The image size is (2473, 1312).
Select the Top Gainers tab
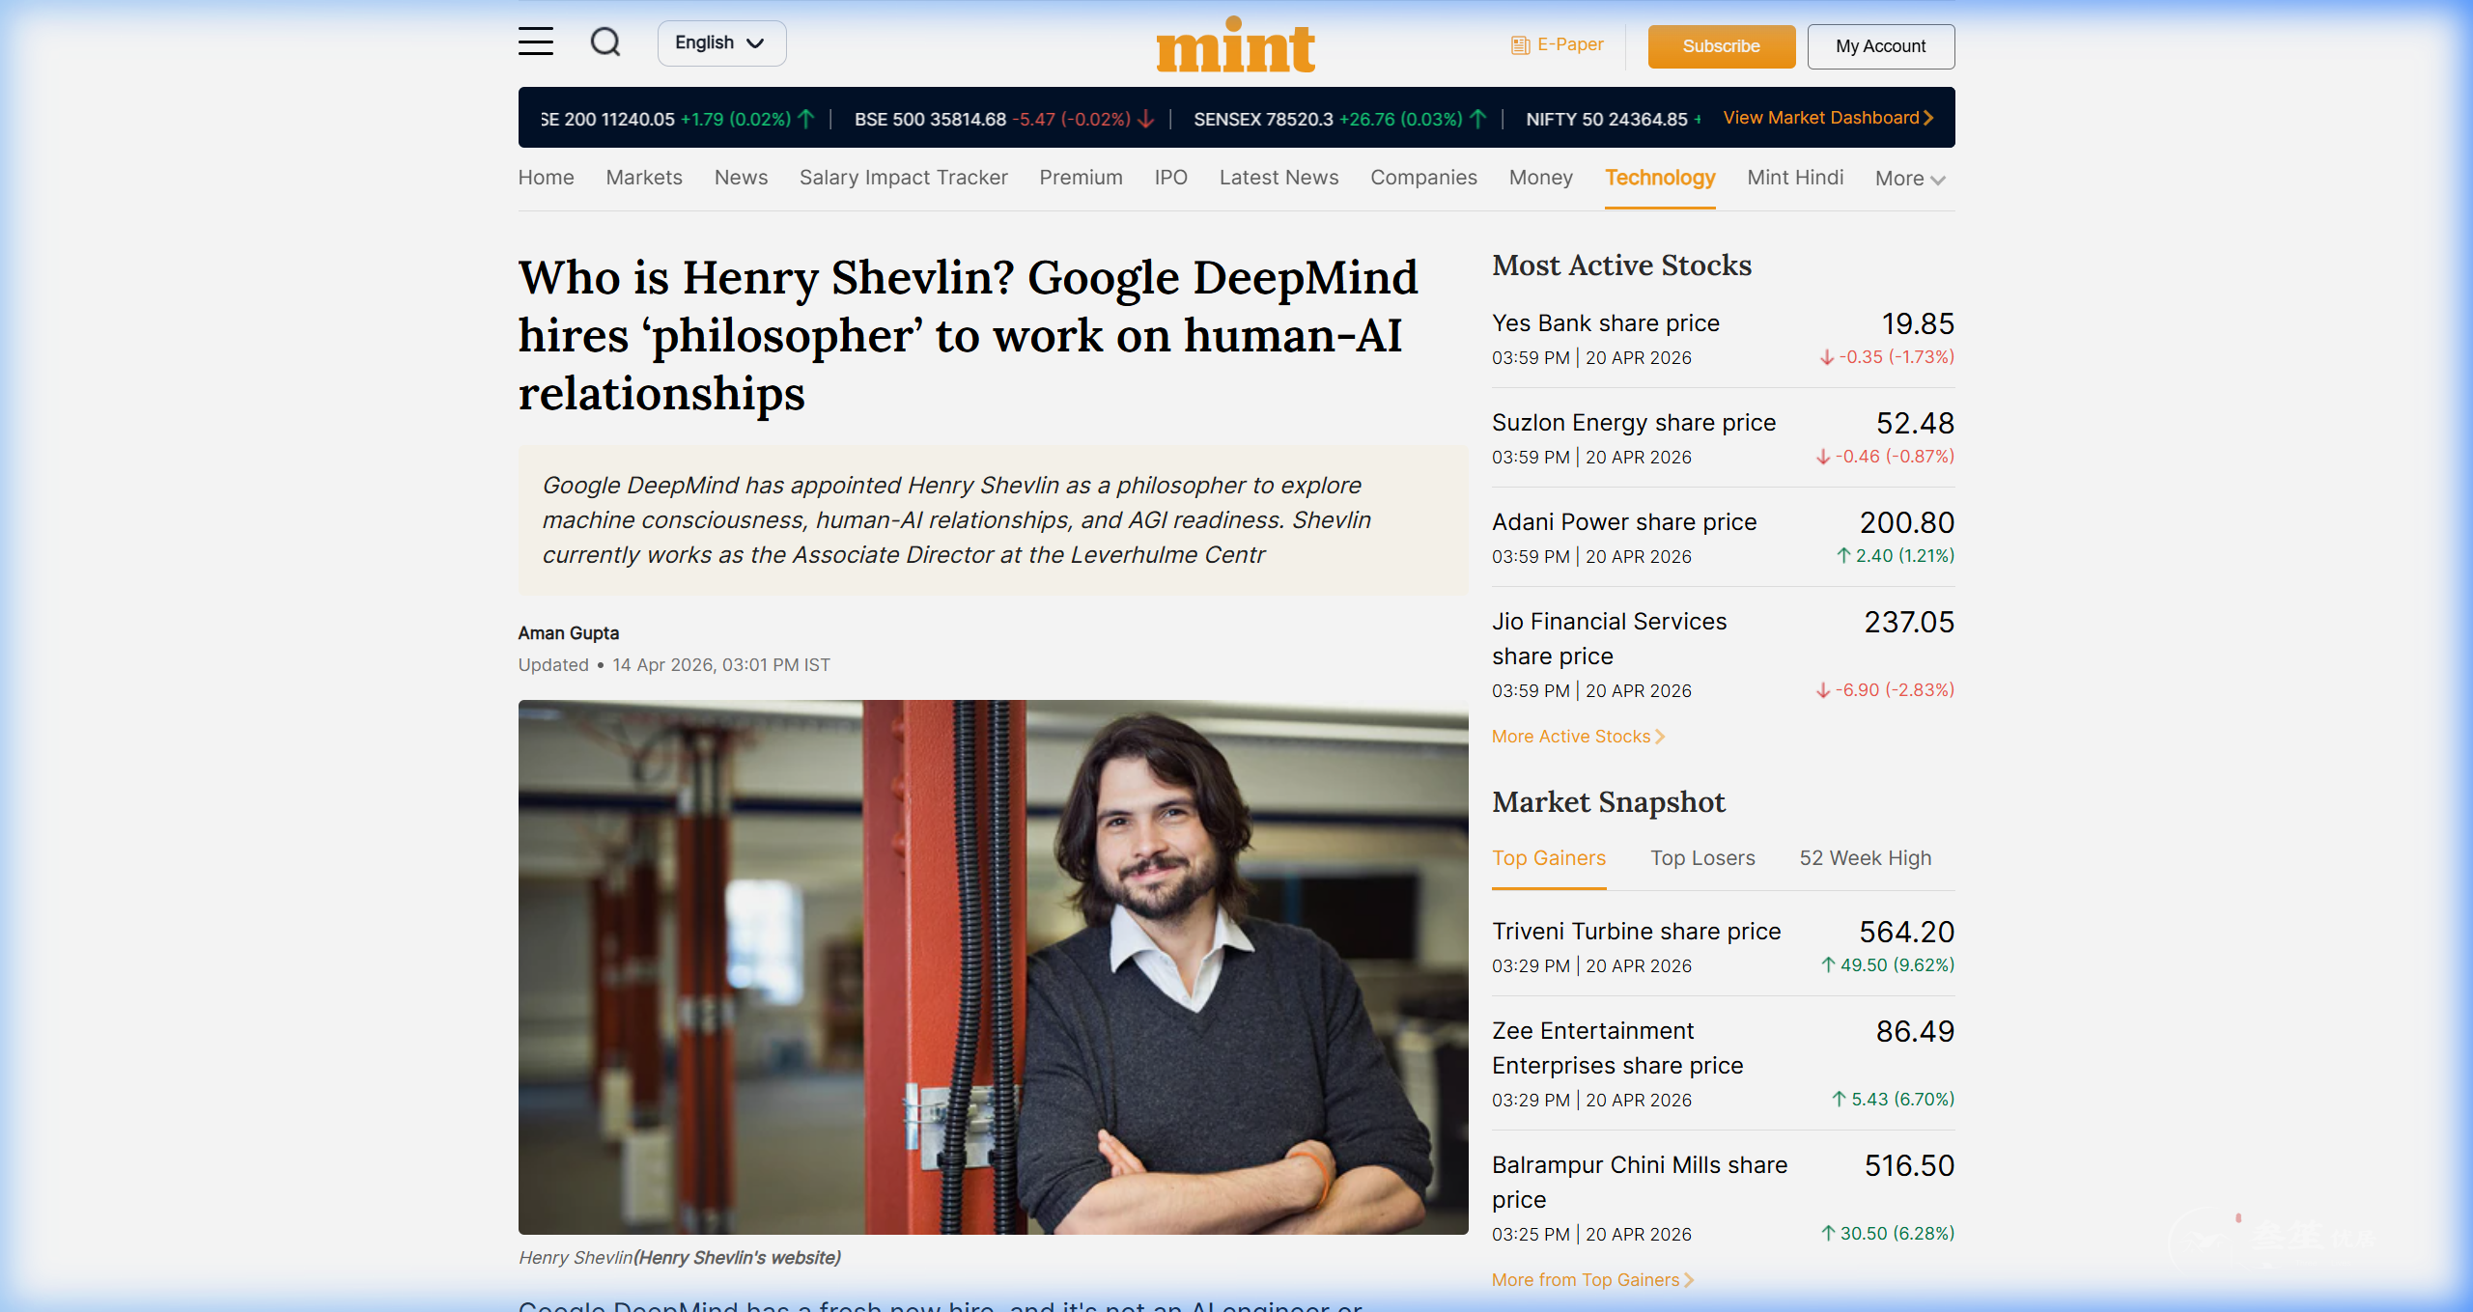(x=1548, y=858)
